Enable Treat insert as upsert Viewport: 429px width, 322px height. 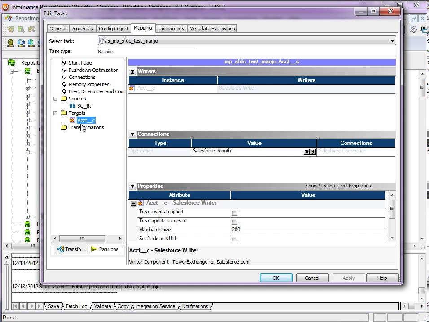(x=235, y=213)
